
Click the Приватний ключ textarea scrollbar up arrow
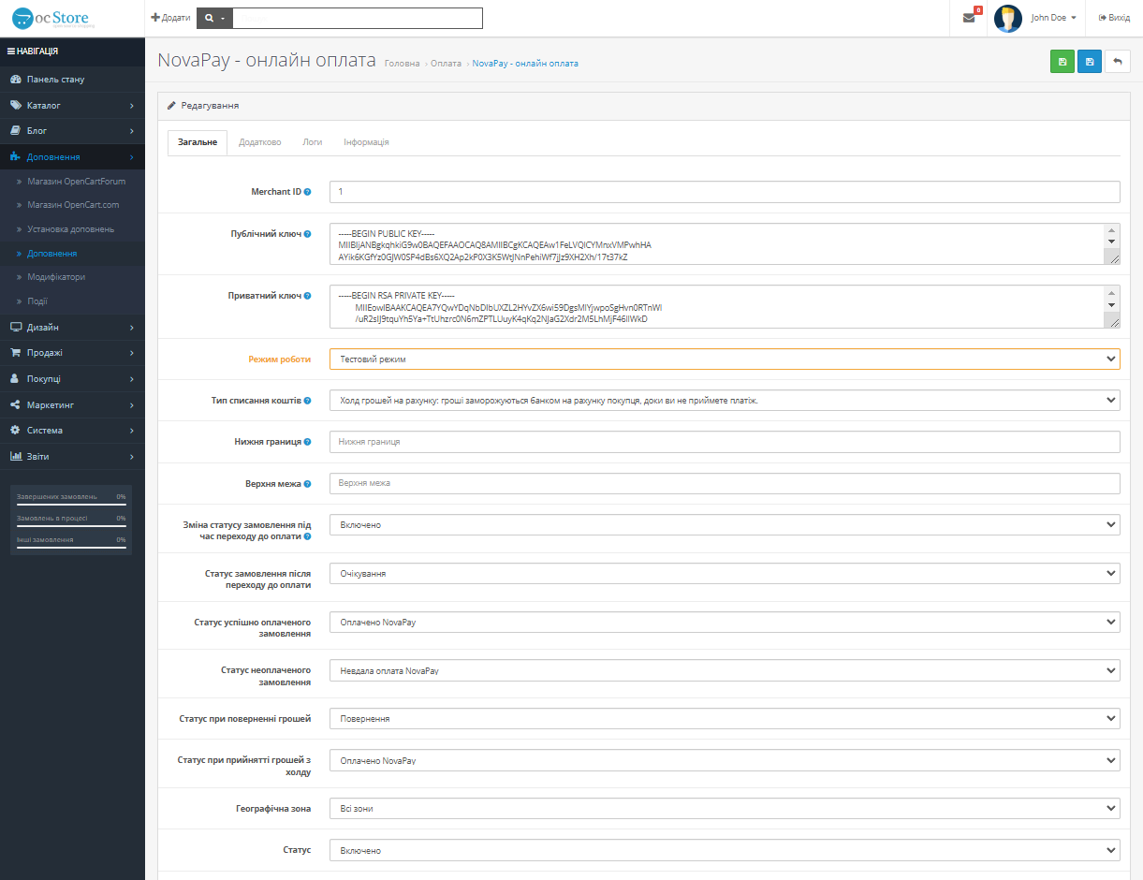[1112, 291]
